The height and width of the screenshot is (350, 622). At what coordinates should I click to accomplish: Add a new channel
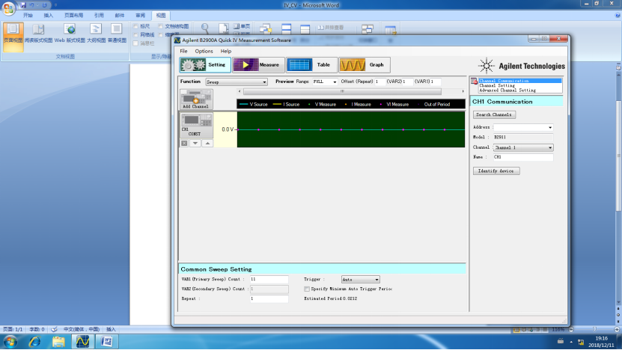[x=196, y=99]
